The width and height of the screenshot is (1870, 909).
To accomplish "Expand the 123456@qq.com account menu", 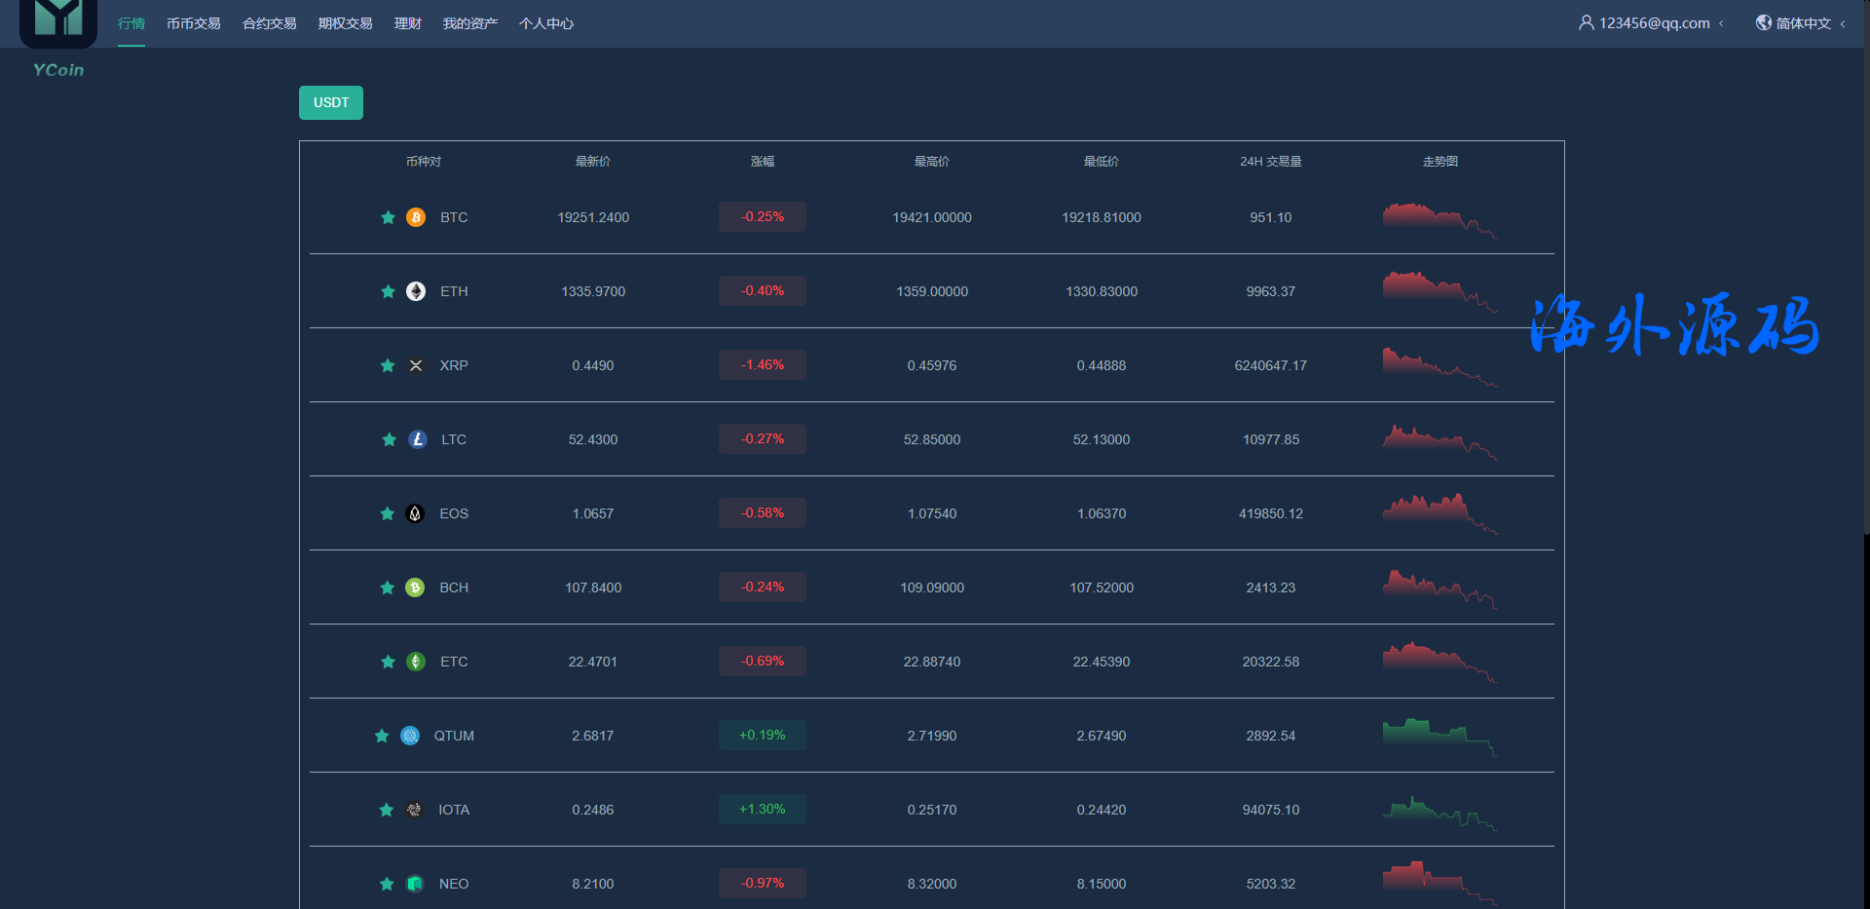I will 1652,23.
